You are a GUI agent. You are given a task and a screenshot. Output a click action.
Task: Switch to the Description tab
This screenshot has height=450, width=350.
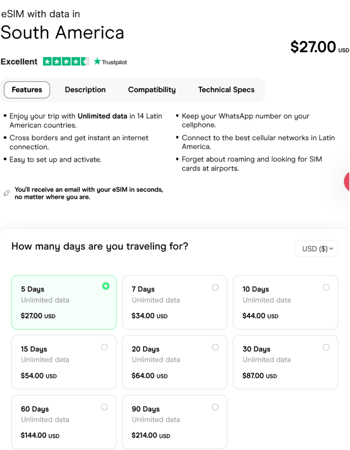(85, 90)
